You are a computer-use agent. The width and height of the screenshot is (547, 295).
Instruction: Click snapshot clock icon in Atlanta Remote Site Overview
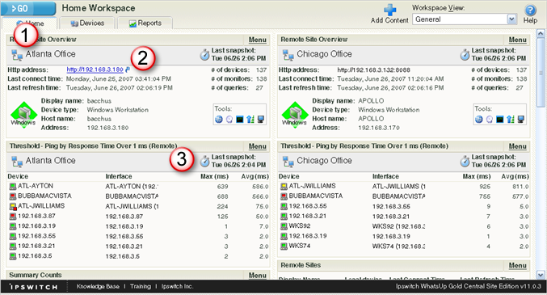point(204,55)
